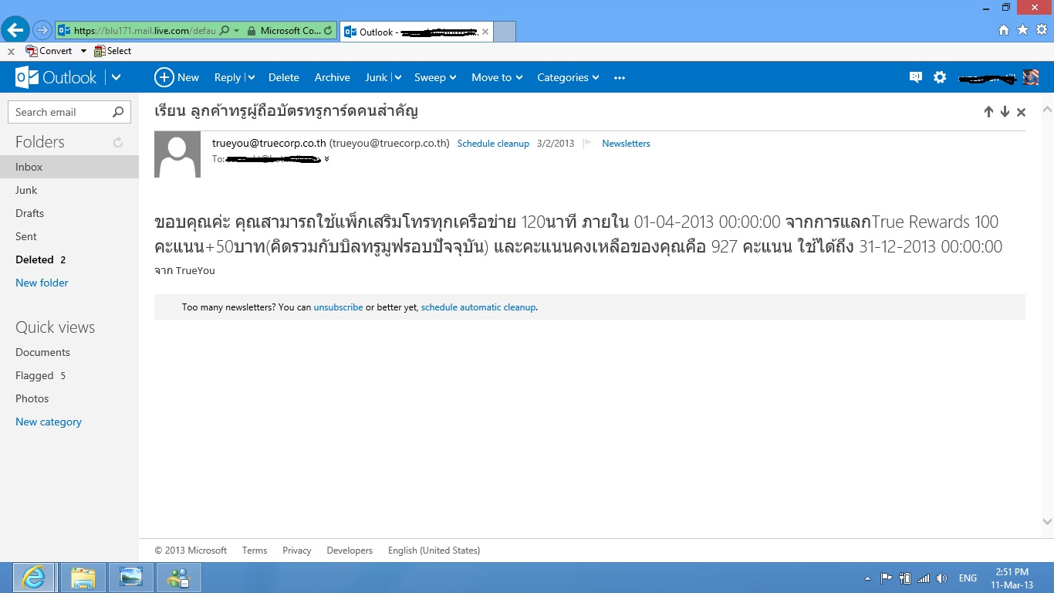Open the Terms footer link
Screen dimensions: 1054x593
255,551
